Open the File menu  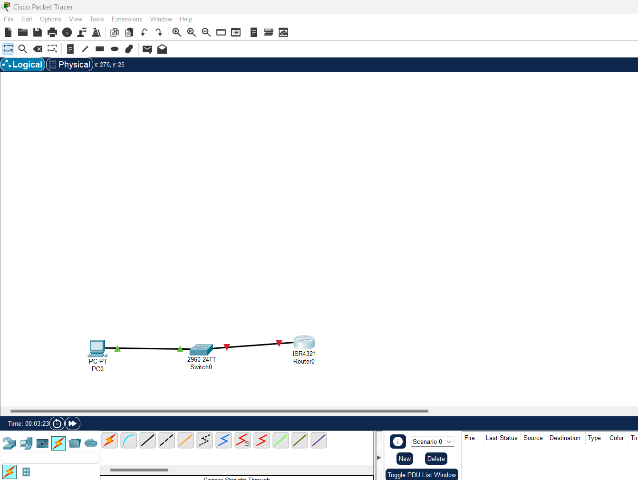[x=9, y=19]
